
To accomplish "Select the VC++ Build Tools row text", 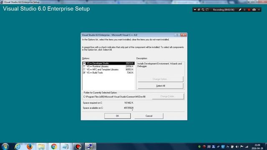I will (95, 72).
